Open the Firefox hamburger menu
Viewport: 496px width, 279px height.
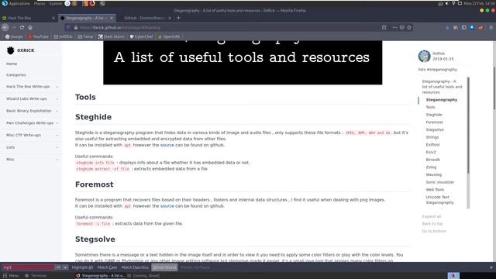pyautogui.click(x=491, y=28)
